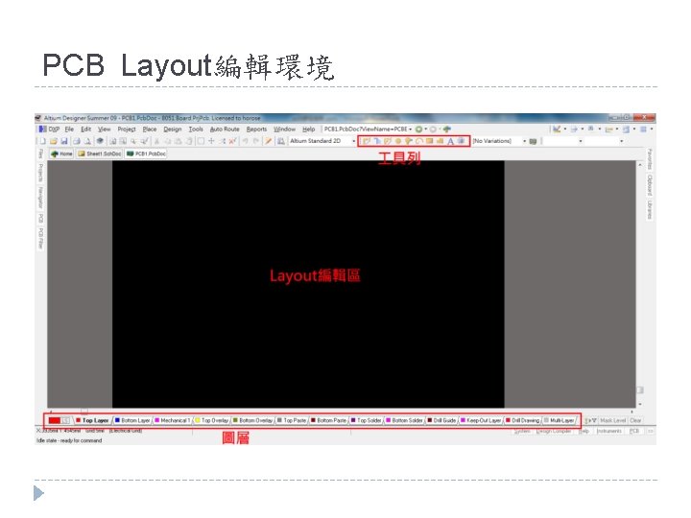Click the new document icon

[43, 141]
